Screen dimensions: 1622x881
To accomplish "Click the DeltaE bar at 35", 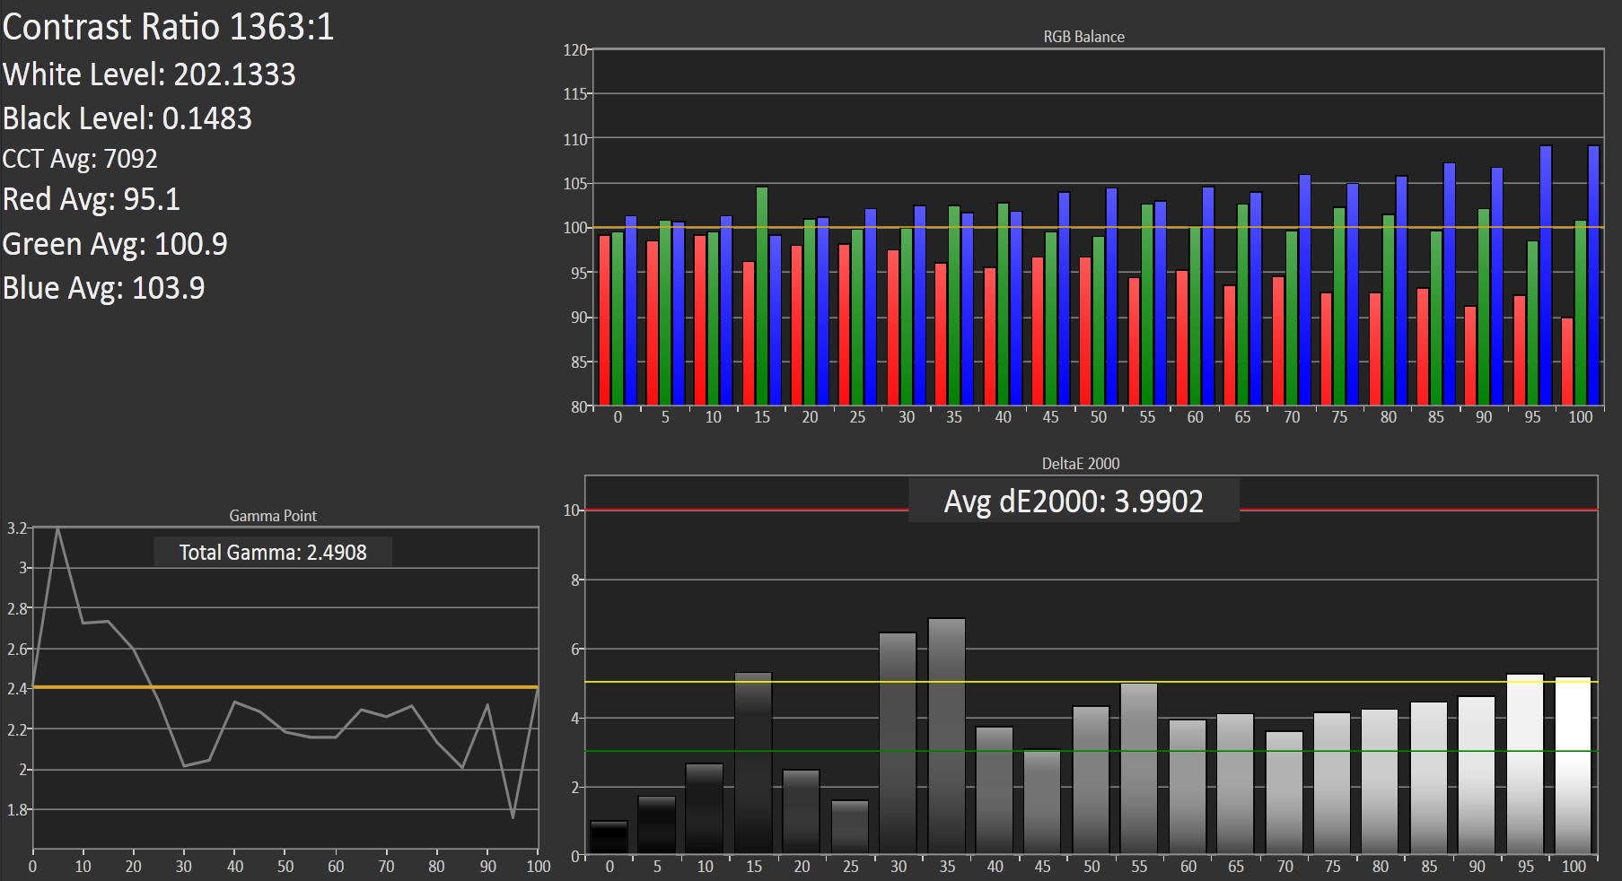I will pyautogui.click(x=947, y=736).
